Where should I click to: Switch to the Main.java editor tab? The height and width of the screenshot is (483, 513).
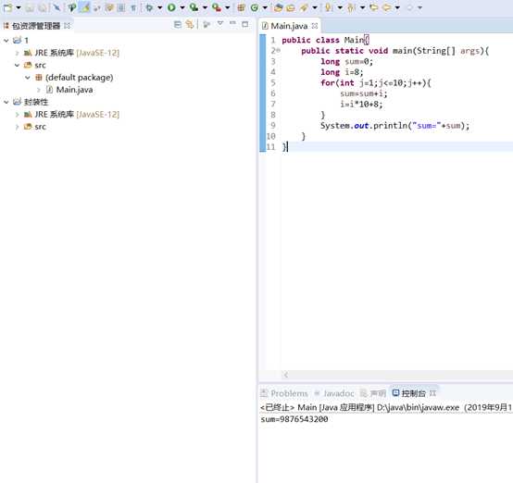289,26
